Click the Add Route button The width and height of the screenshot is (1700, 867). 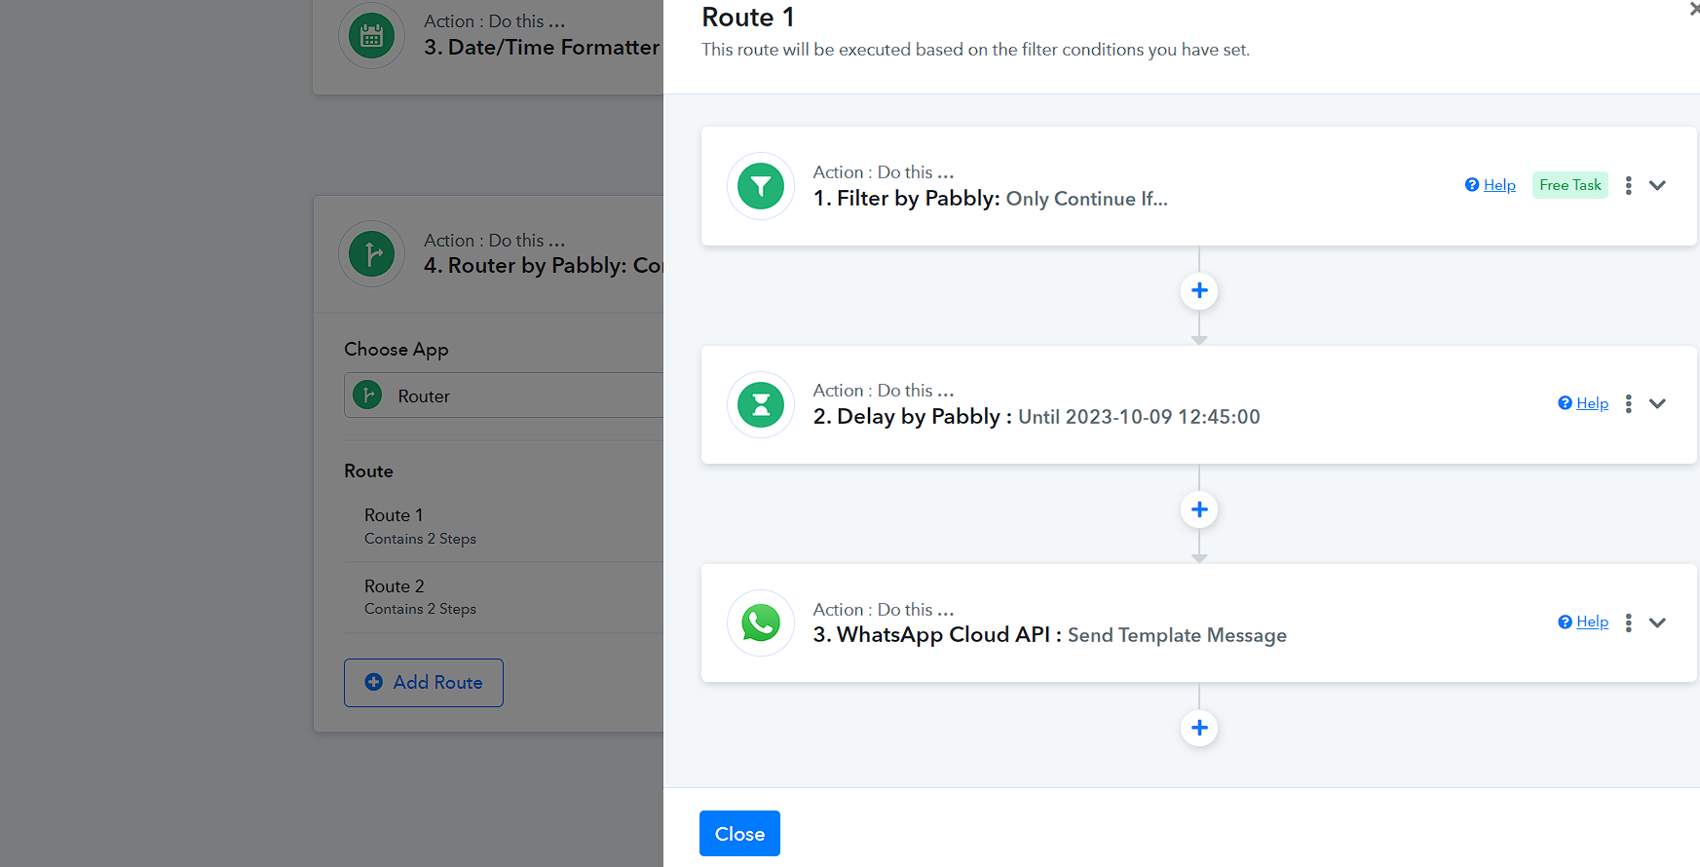tap(424, 683)
